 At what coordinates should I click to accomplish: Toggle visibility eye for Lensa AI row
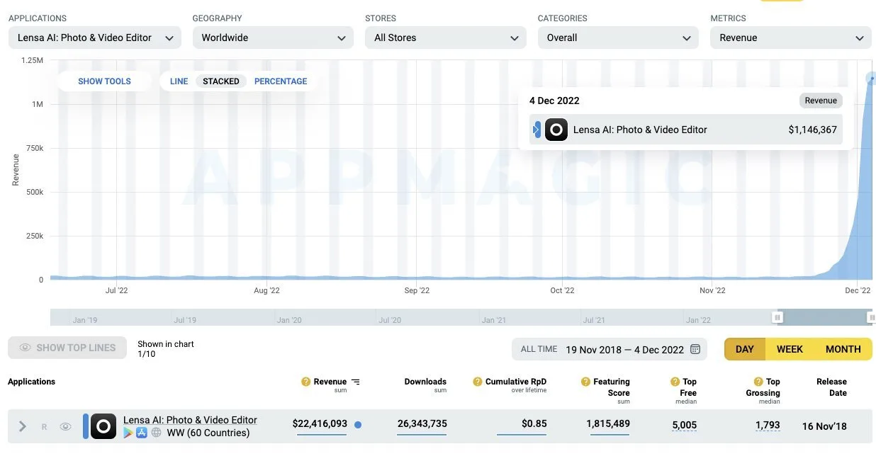[x=66, y=427]
